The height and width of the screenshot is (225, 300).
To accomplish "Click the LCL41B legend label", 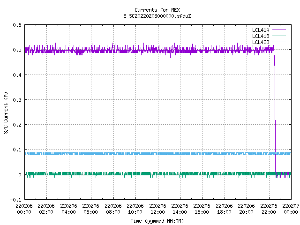I will [261, 36].
